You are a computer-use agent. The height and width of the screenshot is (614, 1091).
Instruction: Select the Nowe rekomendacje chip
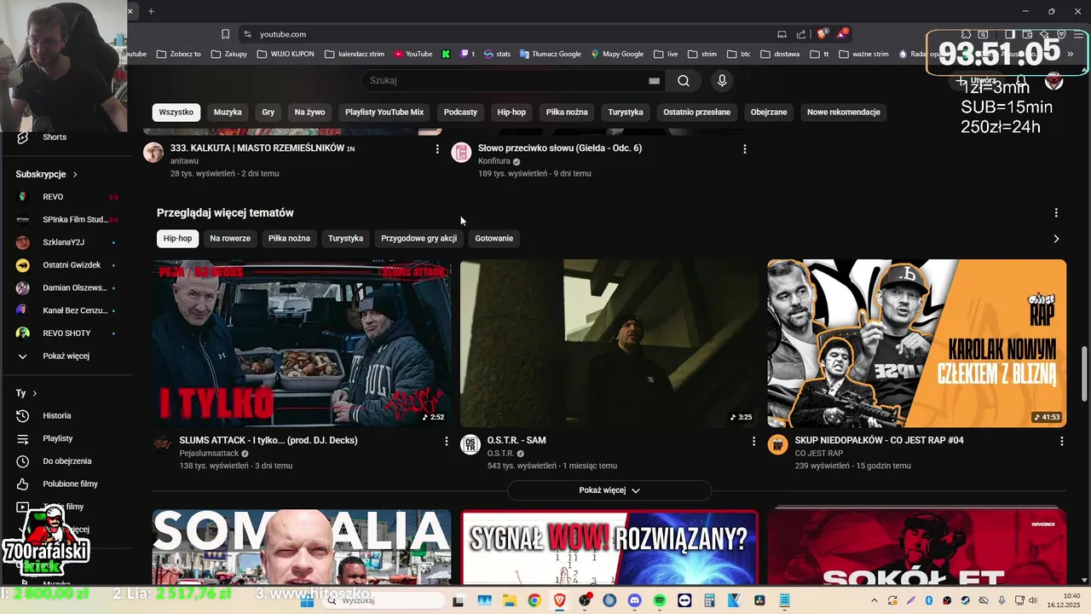[844, 112]
